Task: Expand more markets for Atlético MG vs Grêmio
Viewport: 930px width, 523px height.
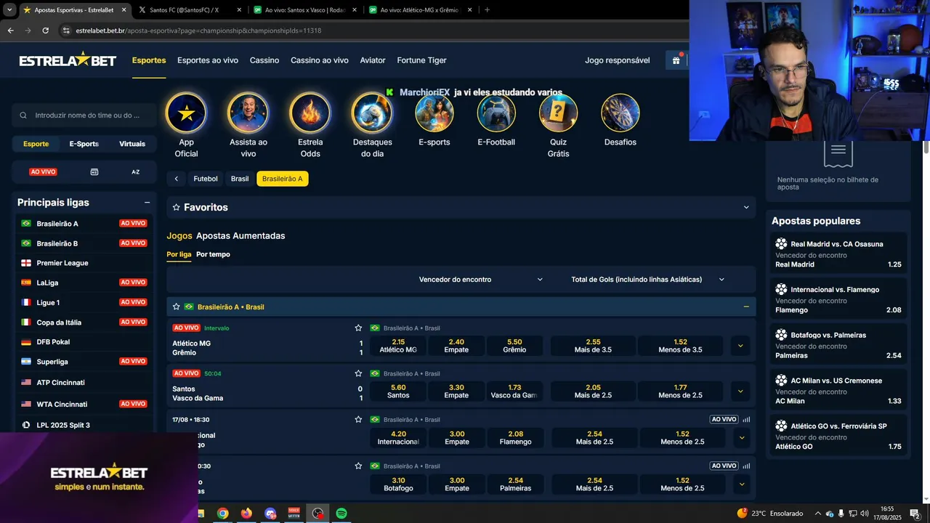Action: (740, 346)
